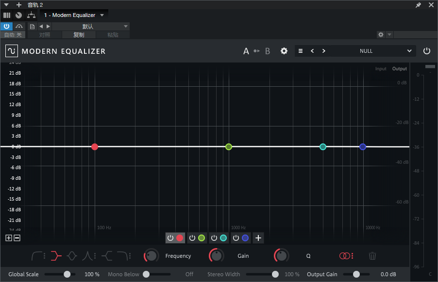This screenshot has height=282, width=438.
Task: Open the title bar triangle menu
Action: [x=6, y=5]
